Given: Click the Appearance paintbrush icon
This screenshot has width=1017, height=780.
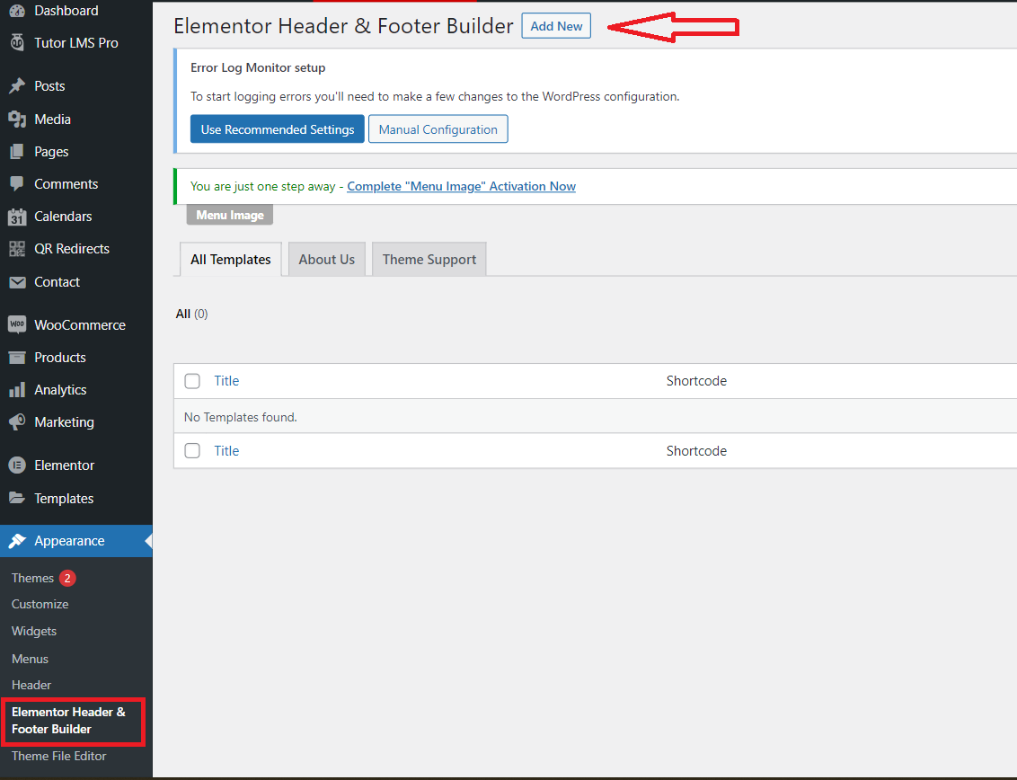Looking at the screenshot, I should tap(17, 541).
